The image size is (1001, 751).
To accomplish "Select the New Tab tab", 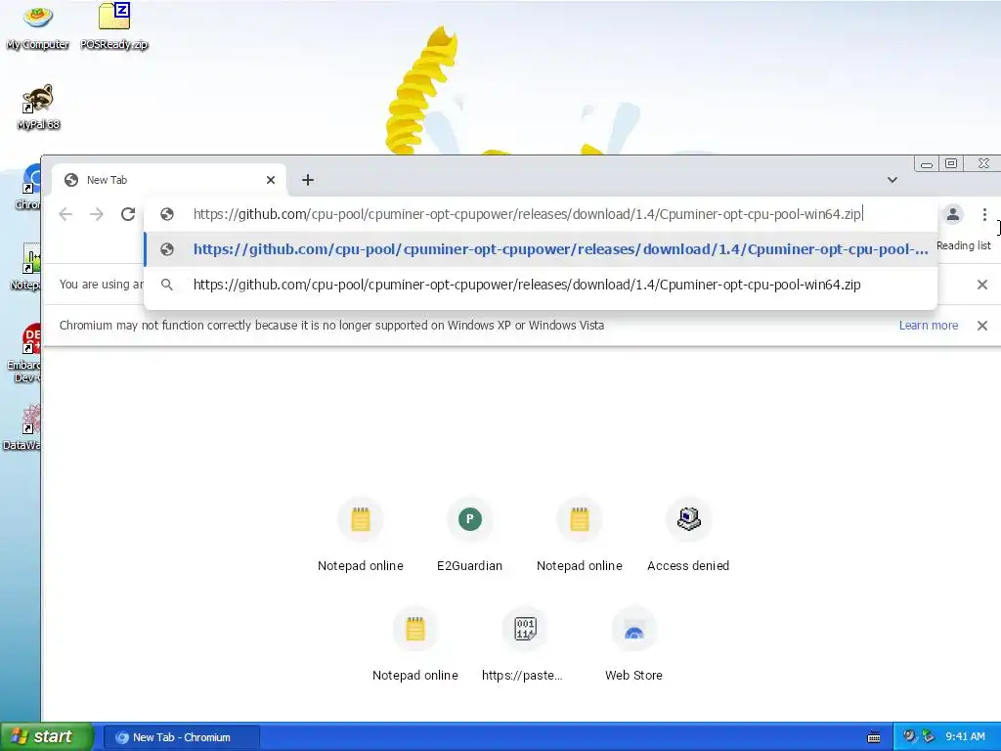I will [x=168, y=180].
